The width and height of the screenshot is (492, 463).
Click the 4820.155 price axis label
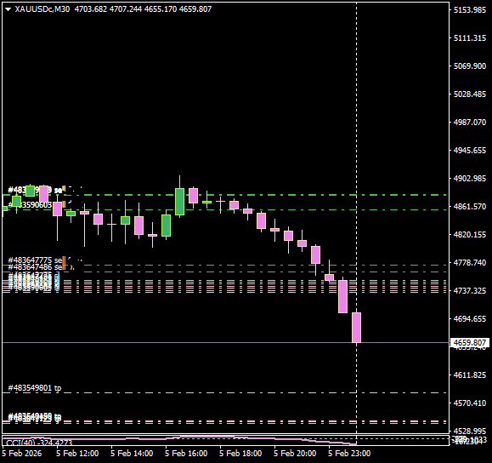[470, 235]
